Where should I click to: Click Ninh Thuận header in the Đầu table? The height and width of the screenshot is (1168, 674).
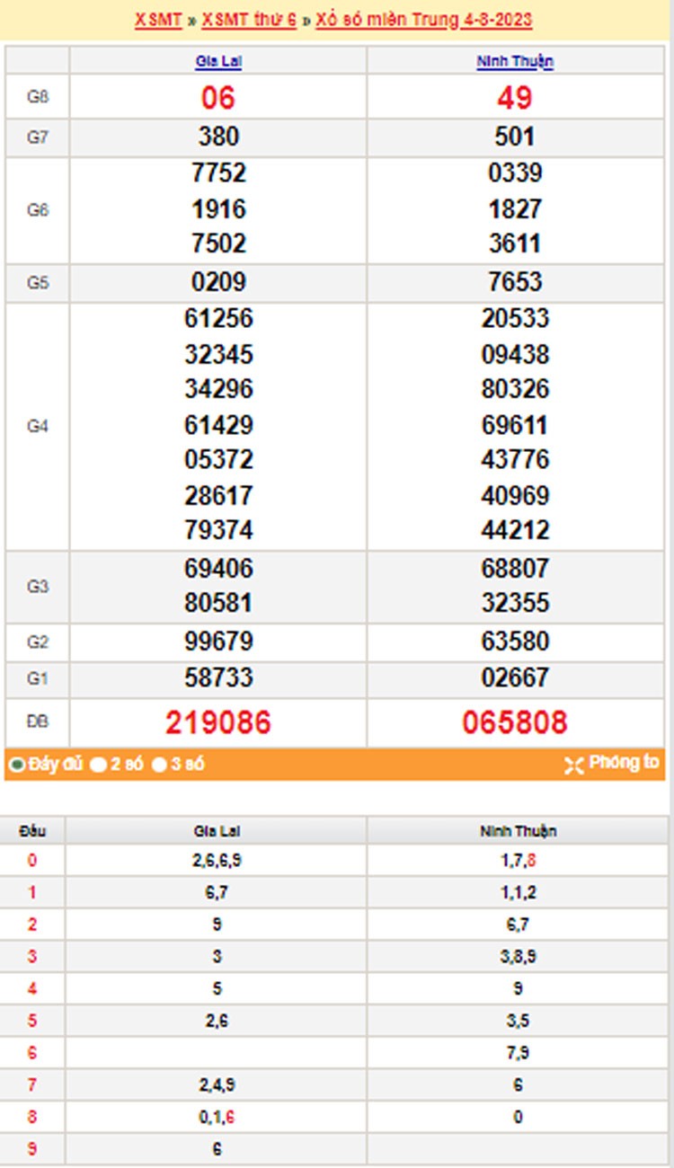(518, 831)
